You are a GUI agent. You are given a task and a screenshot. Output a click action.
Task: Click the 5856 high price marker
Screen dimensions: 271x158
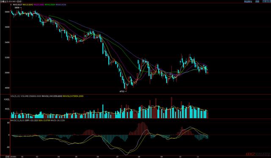(17, 8)
